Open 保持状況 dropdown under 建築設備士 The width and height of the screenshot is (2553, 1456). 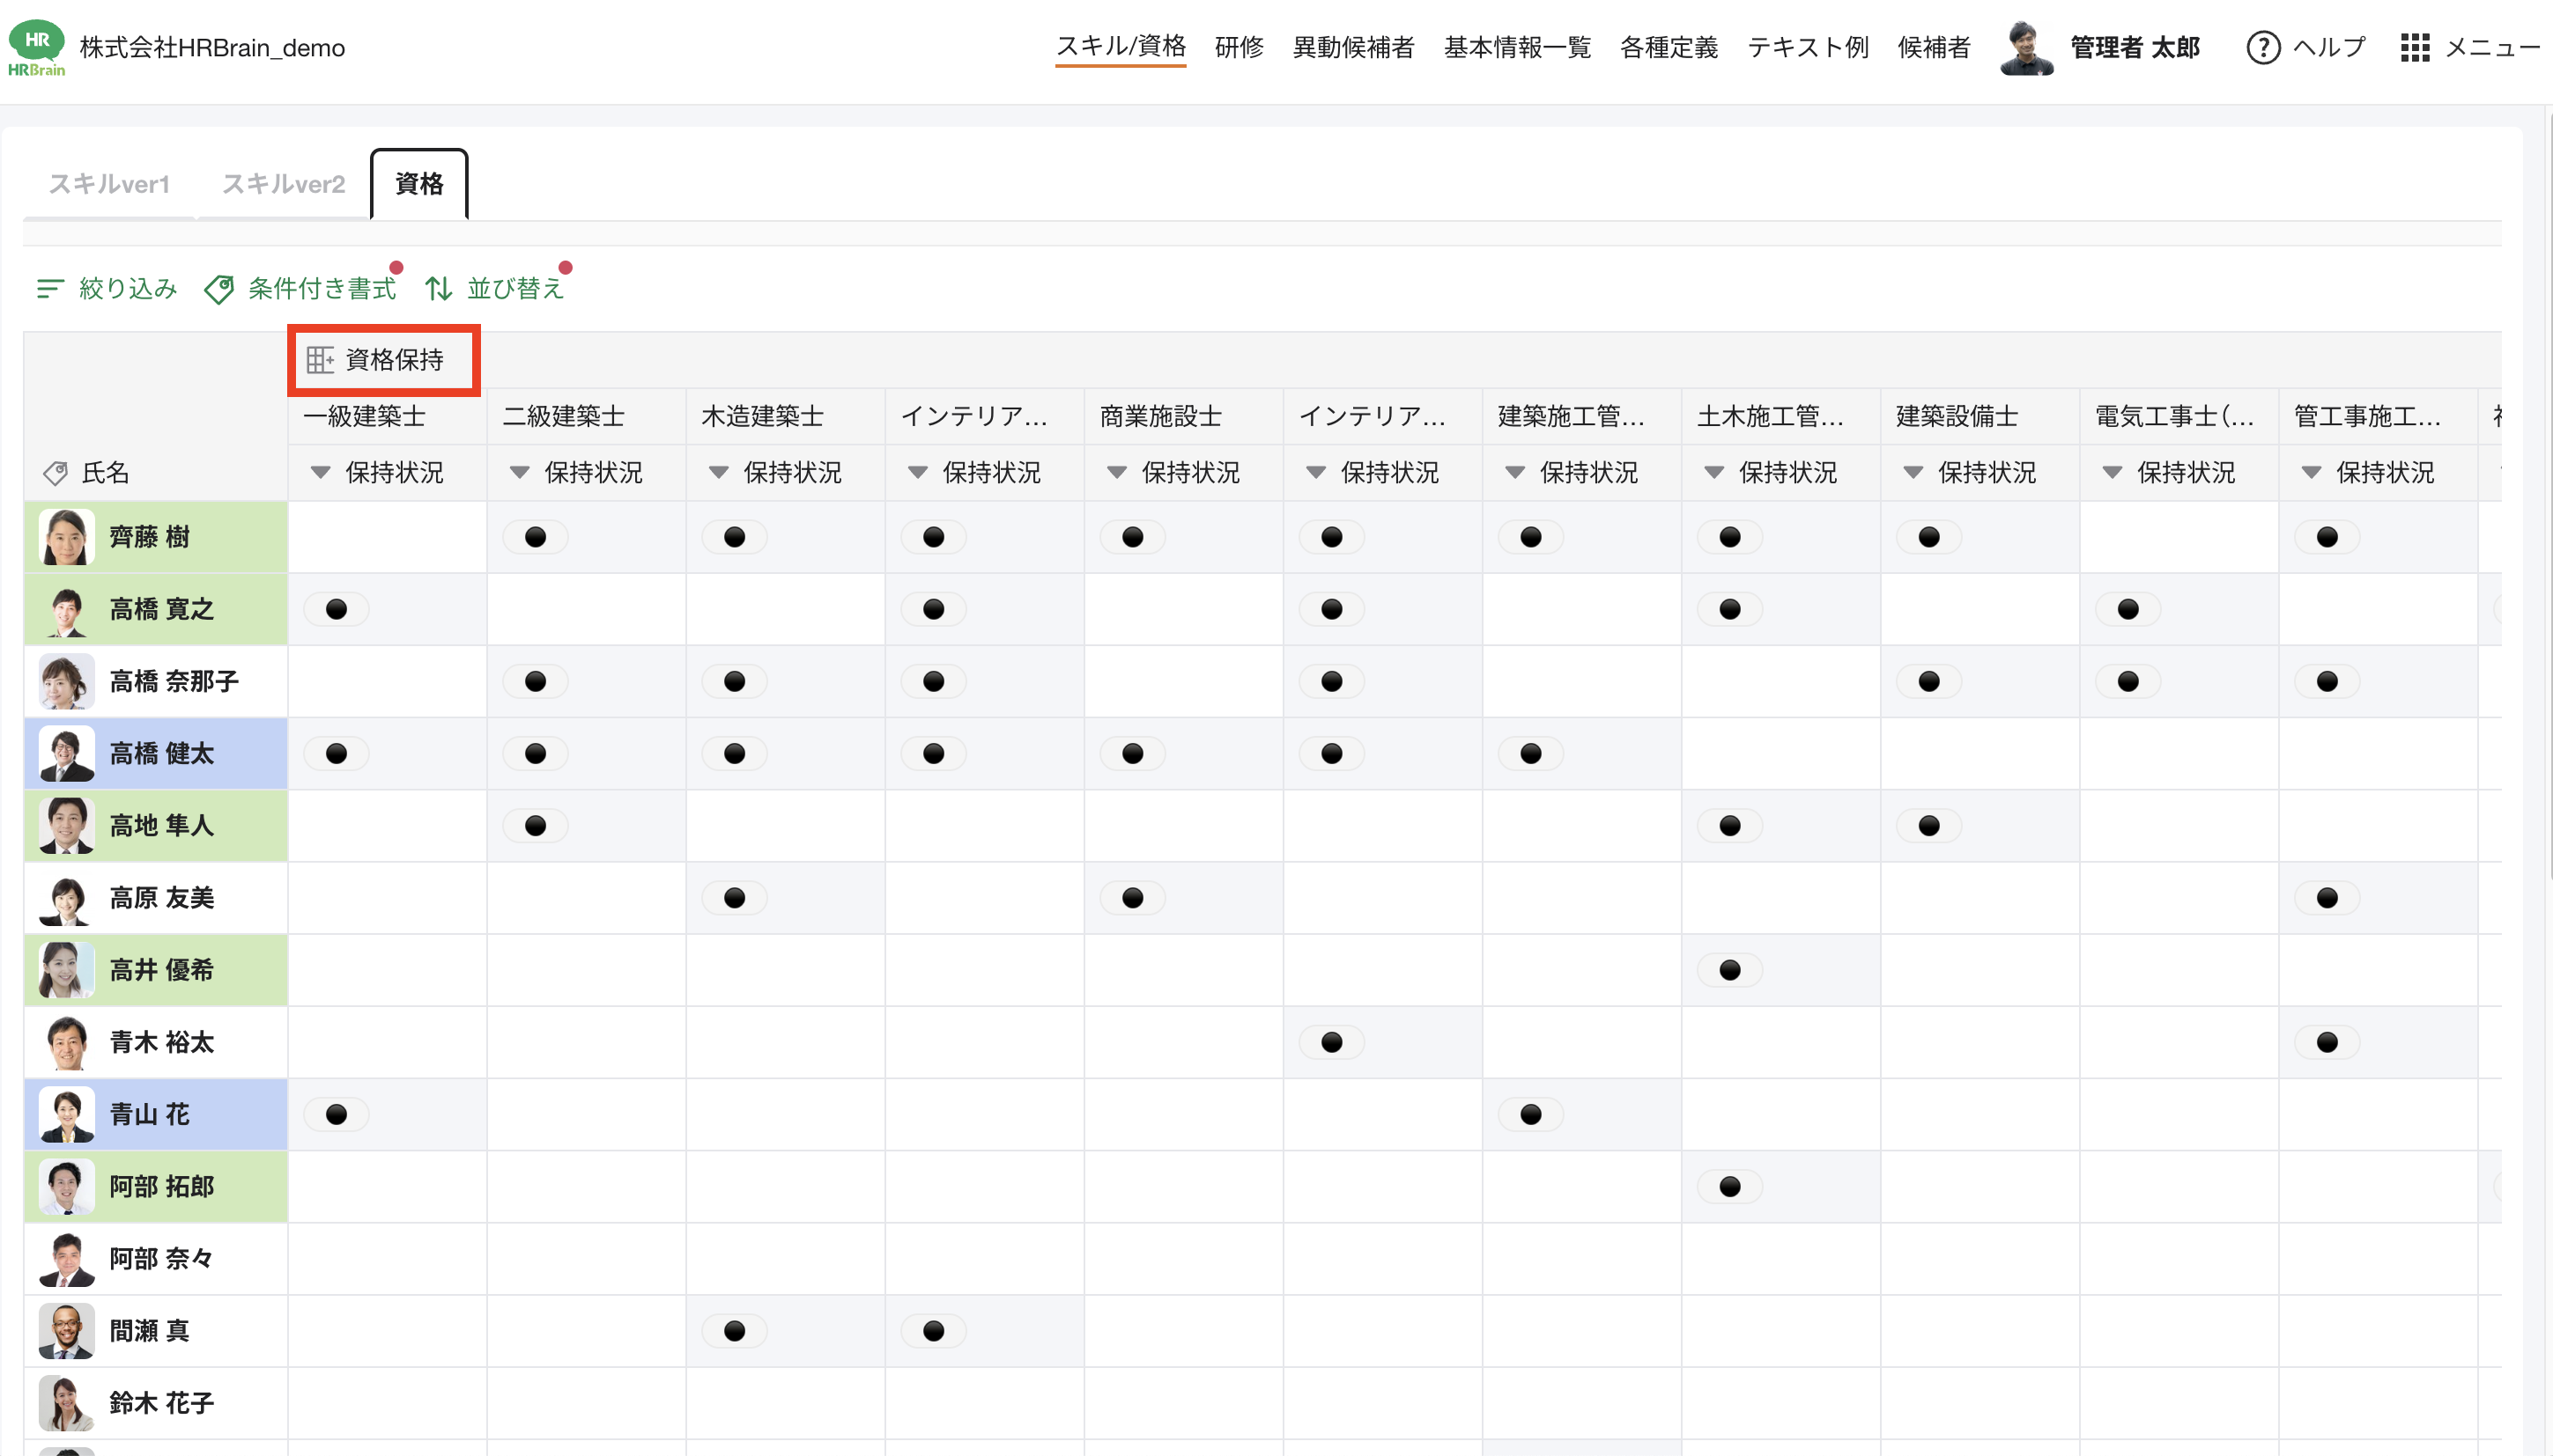1913,472
